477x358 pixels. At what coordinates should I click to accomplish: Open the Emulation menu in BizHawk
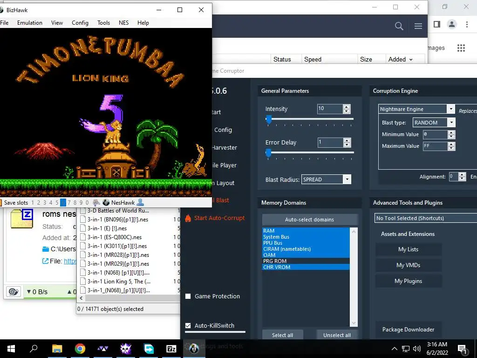30,23
